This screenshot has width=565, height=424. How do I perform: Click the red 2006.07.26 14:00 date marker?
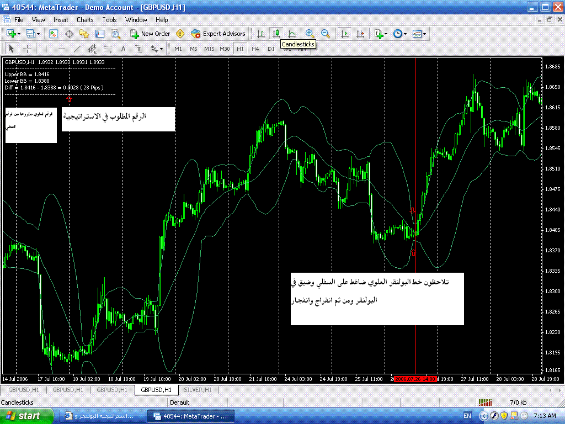(x=416, y=379)
